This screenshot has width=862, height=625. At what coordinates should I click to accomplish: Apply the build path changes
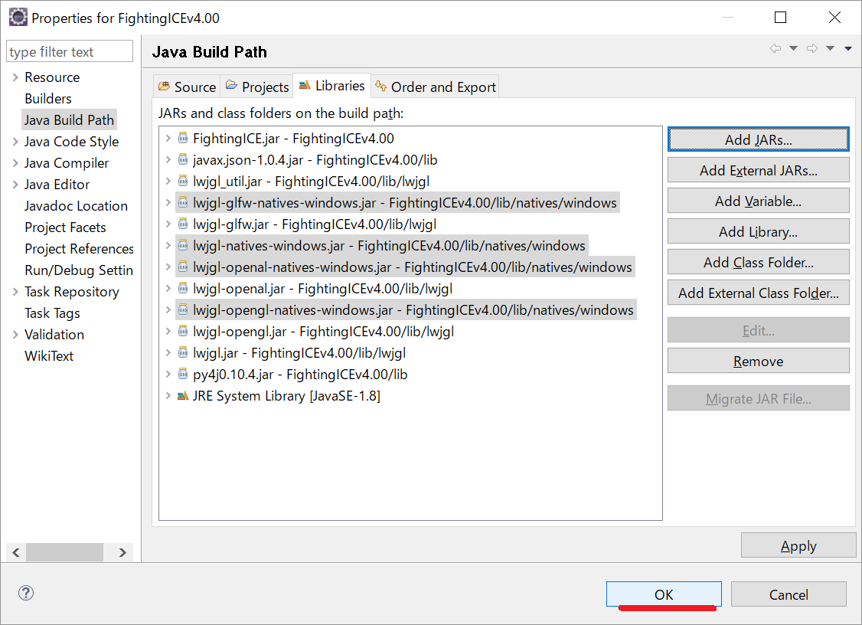pos(798,546)
